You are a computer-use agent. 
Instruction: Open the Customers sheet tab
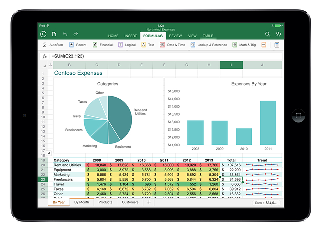click(130, 202)
